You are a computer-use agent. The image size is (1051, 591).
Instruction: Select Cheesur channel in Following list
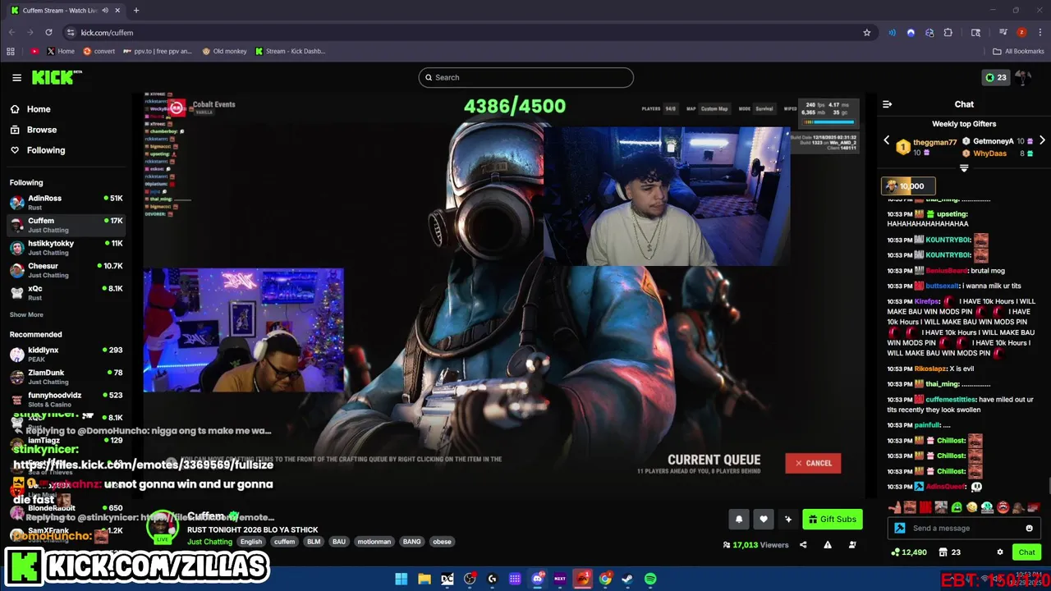66,270
